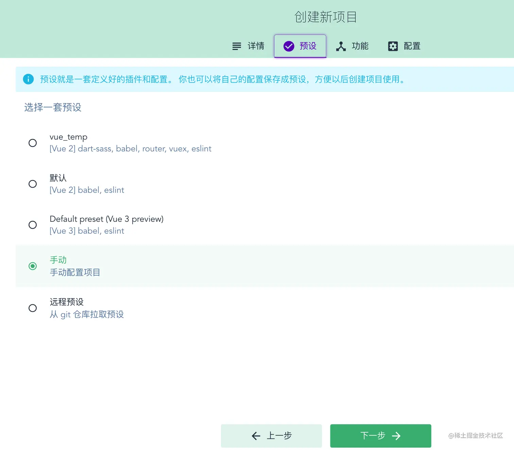Screen dimensions: 514x450
Task: Open the 预设 tab
Action: [300, 46]
